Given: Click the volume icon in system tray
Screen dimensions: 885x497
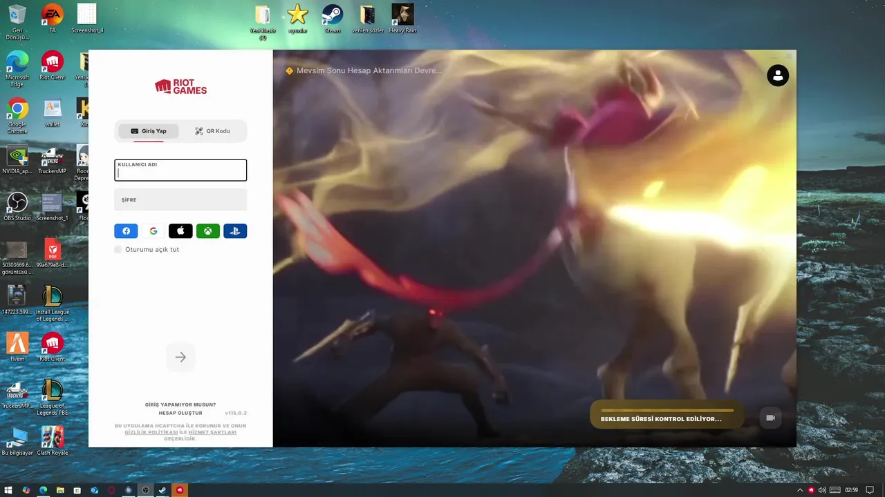Looking at the screenshot, I should tap(822, 490).
